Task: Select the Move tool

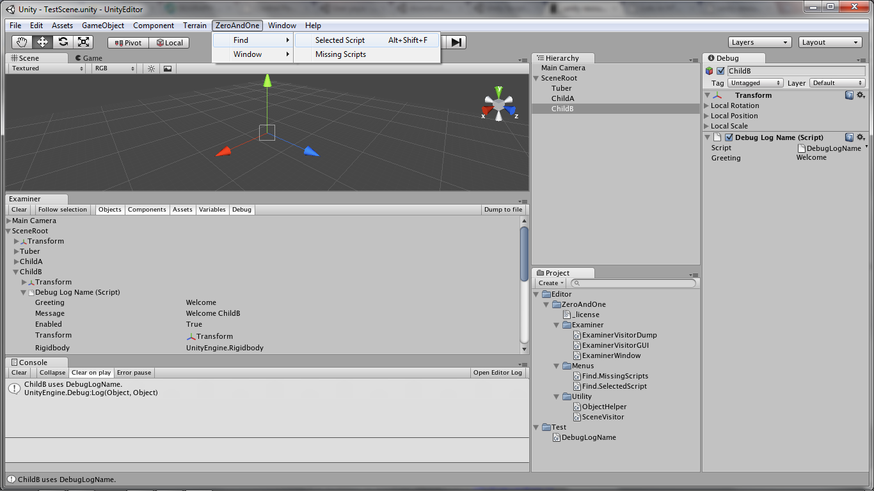Action: click(x=42, y=42)
